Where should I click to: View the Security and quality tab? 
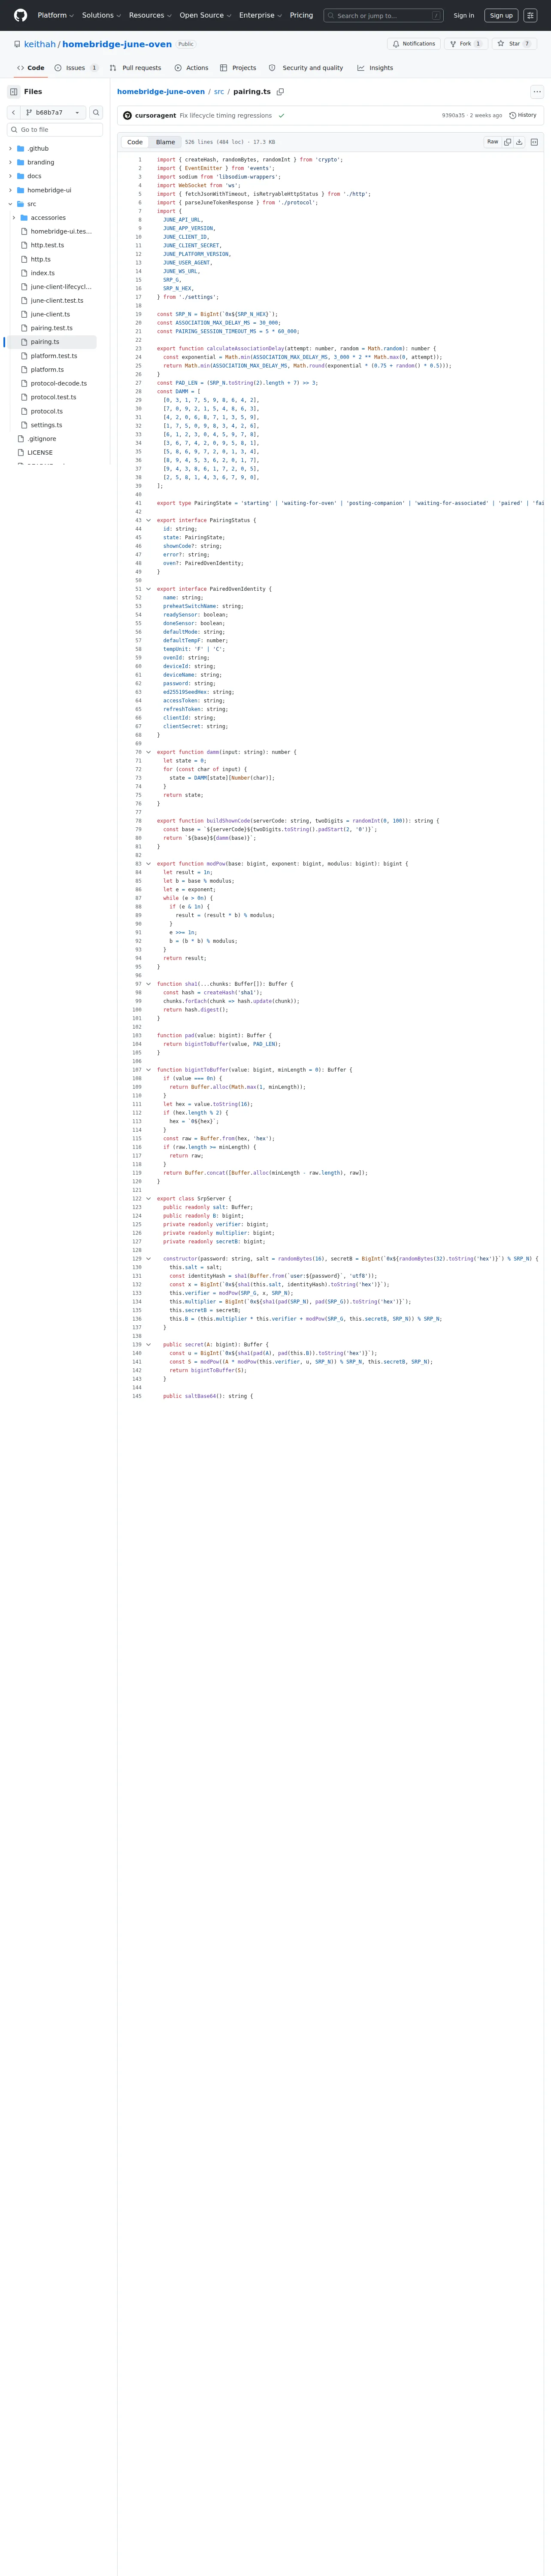pos(306,68)
